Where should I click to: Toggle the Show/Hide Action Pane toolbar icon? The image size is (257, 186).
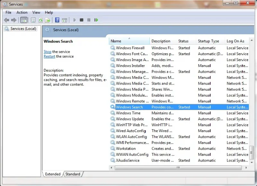(x=65, y=20)
